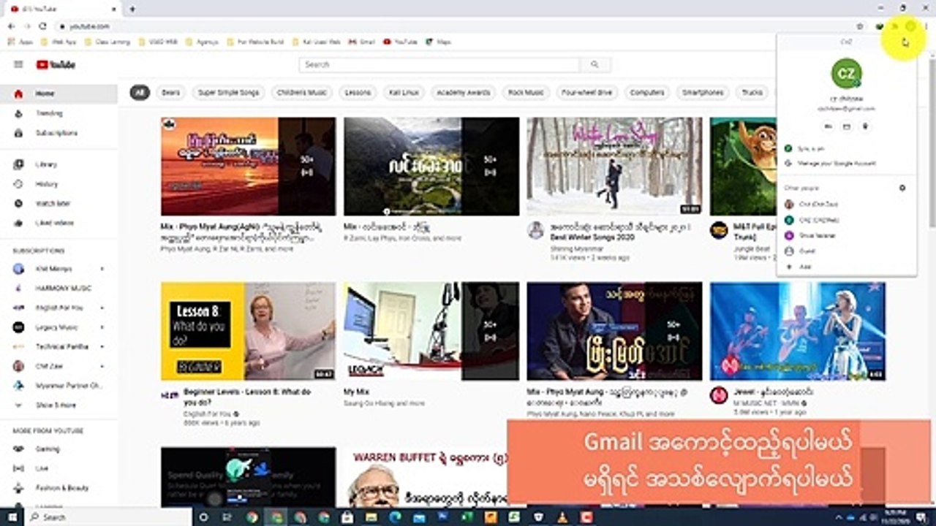Open the HARMONY MUSIC subscription channel
Screen dimensions: 936x526
coord(58,289)
